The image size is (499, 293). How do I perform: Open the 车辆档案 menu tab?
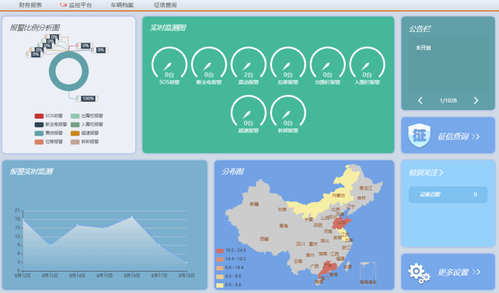122,5
